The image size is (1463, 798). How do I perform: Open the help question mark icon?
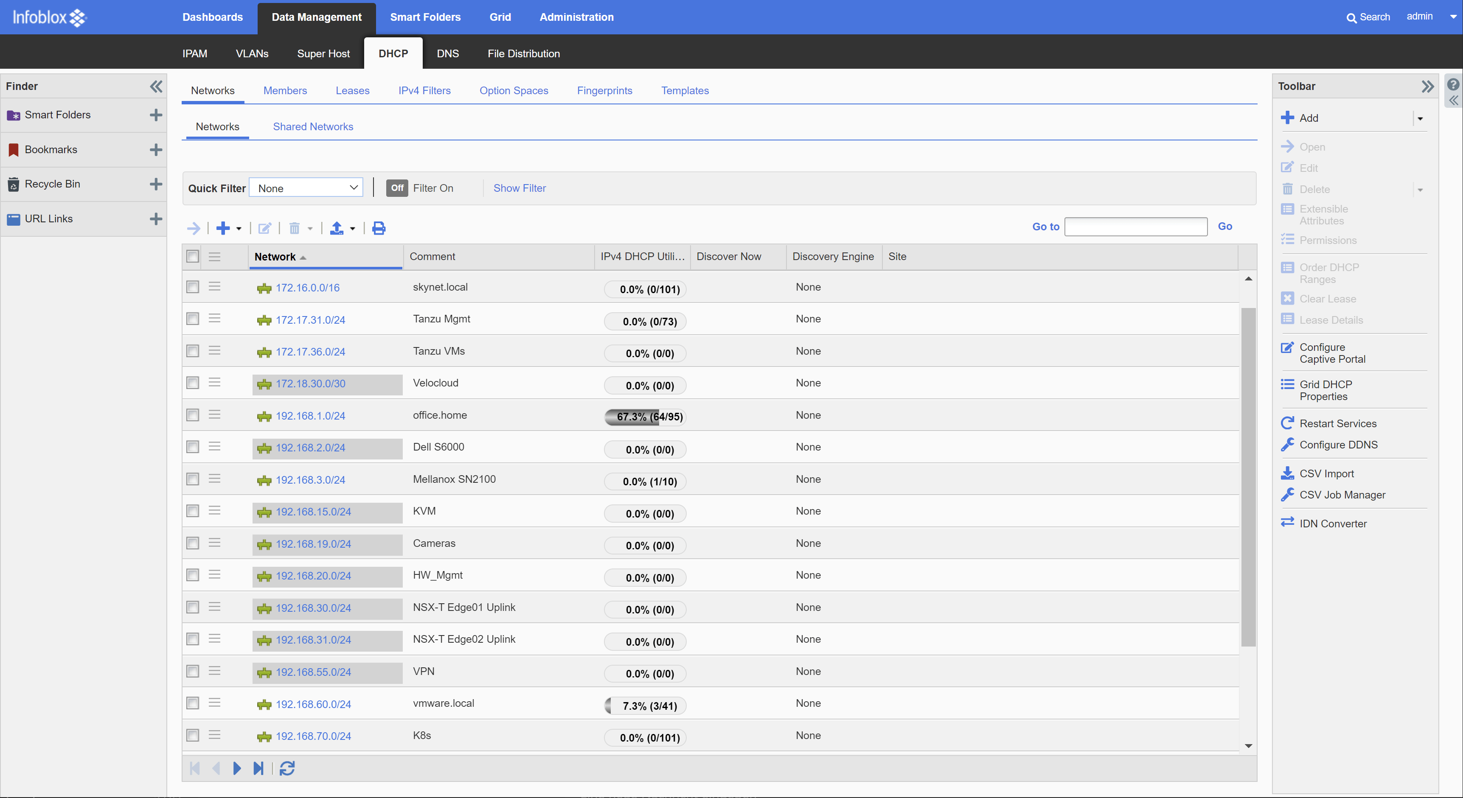tap(1453, 84)
